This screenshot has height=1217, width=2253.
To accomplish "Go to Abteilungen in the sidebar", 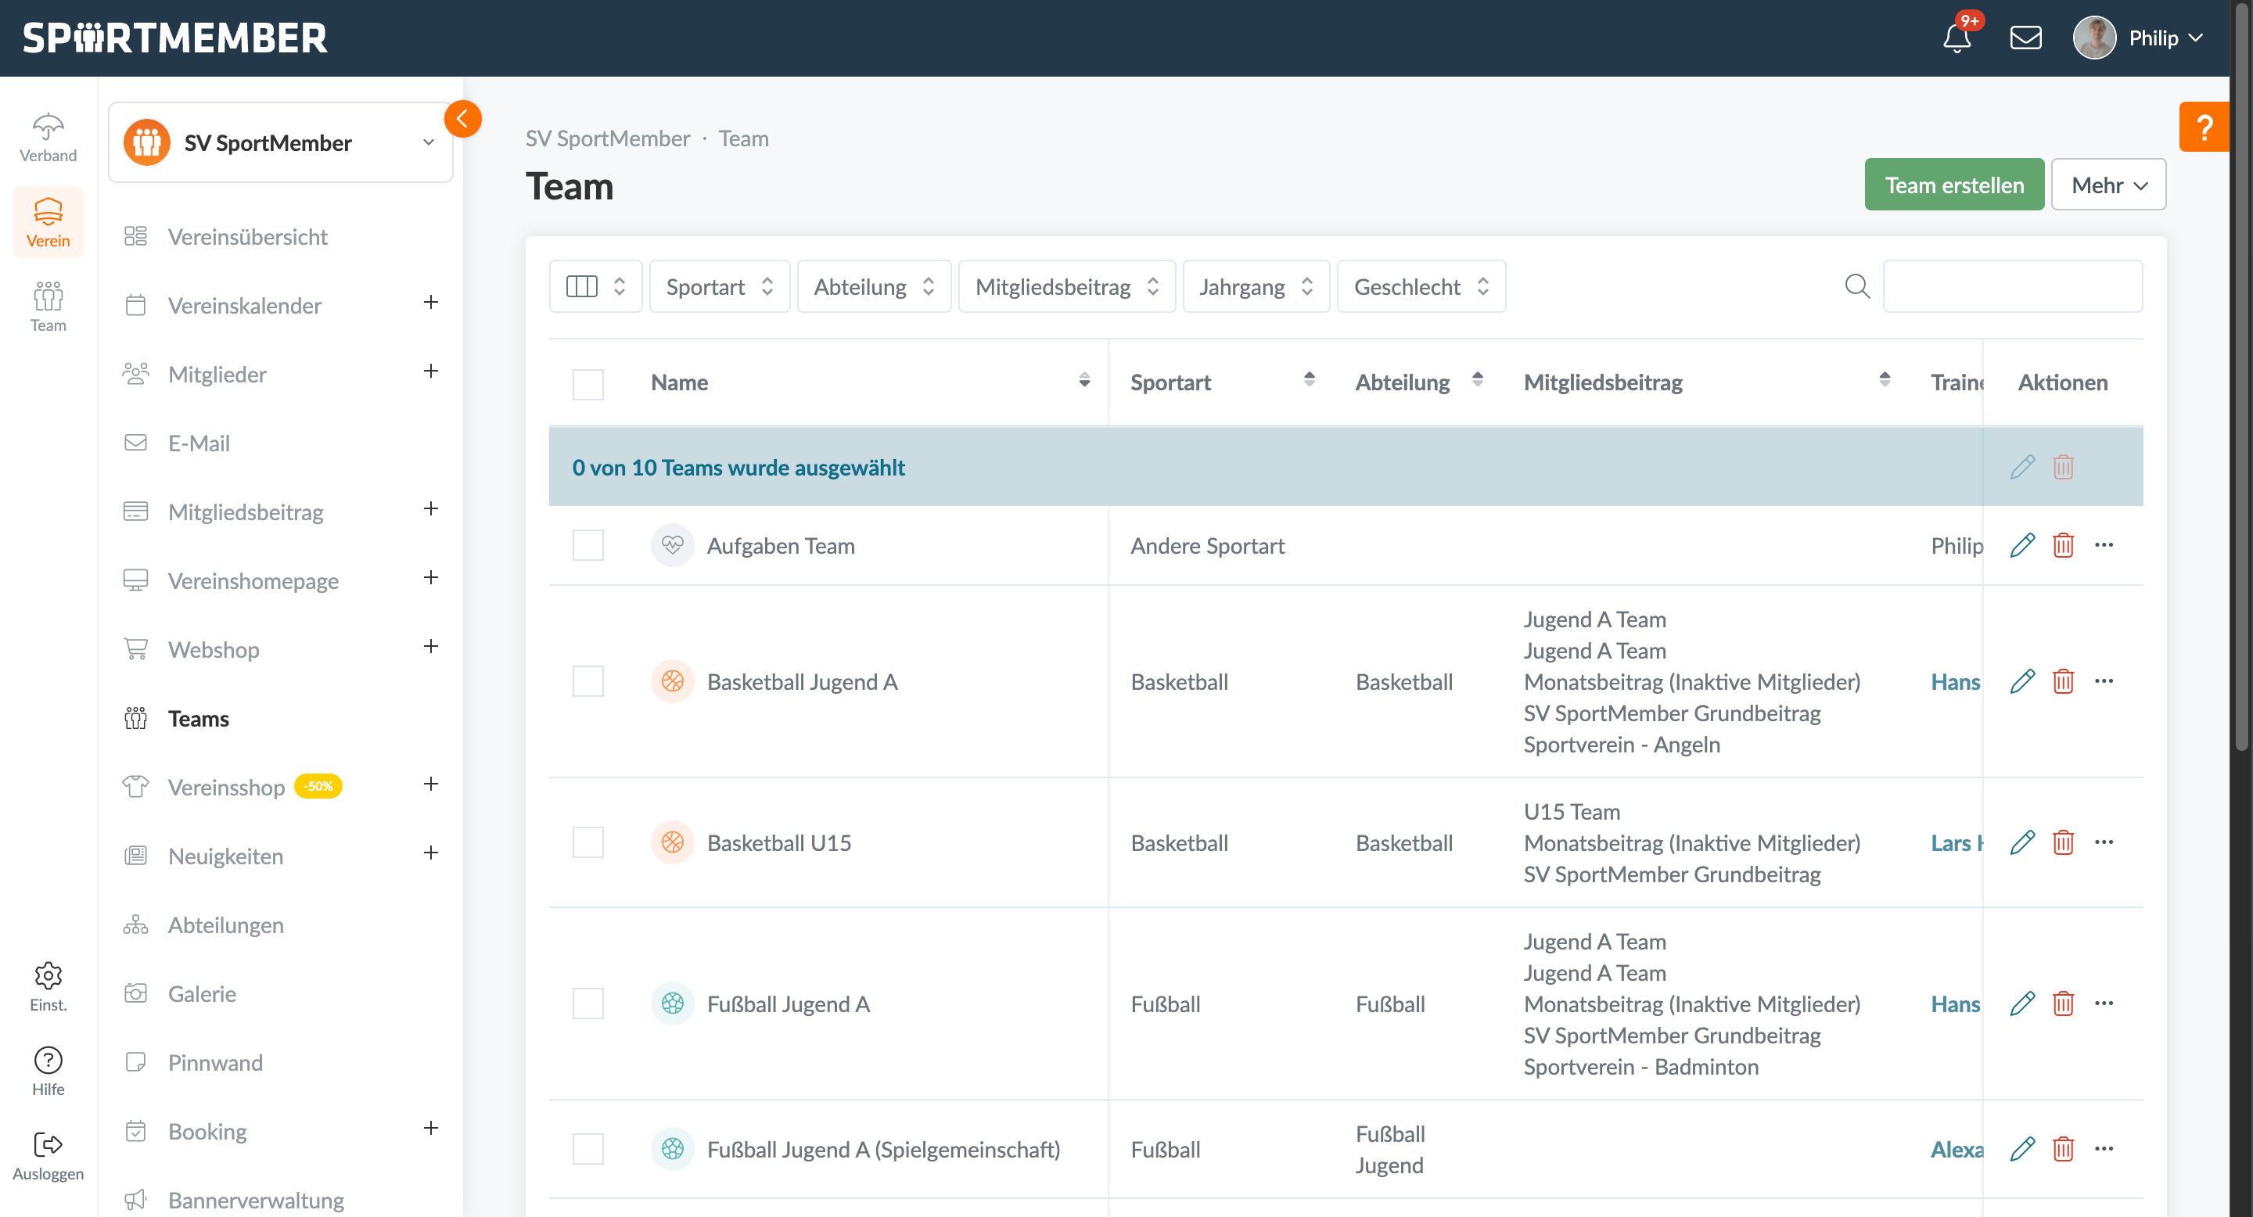I will [225, 925].
